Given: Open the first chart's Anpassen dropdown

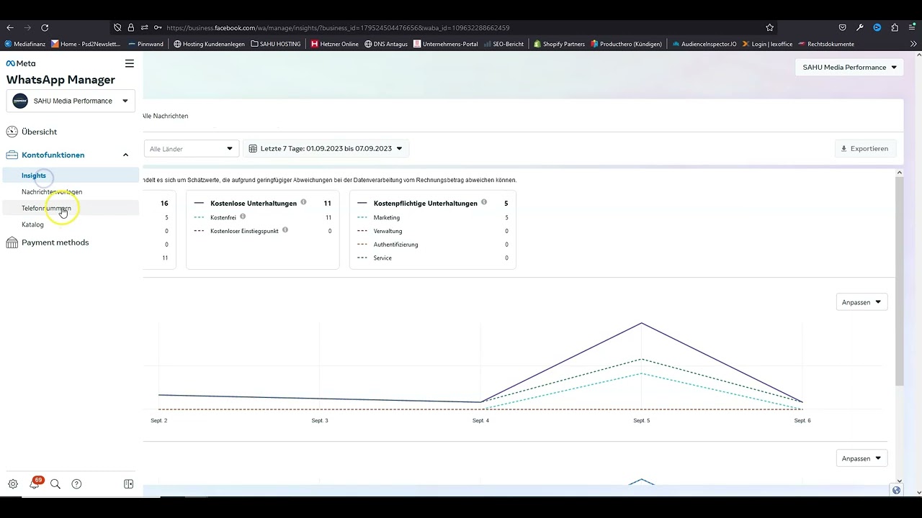Looking at the screenshot, I should pyautogui.click(x=861, y=302).
